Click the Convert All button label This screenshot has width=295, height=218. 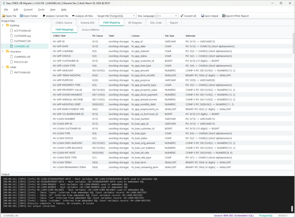(190, 16)
